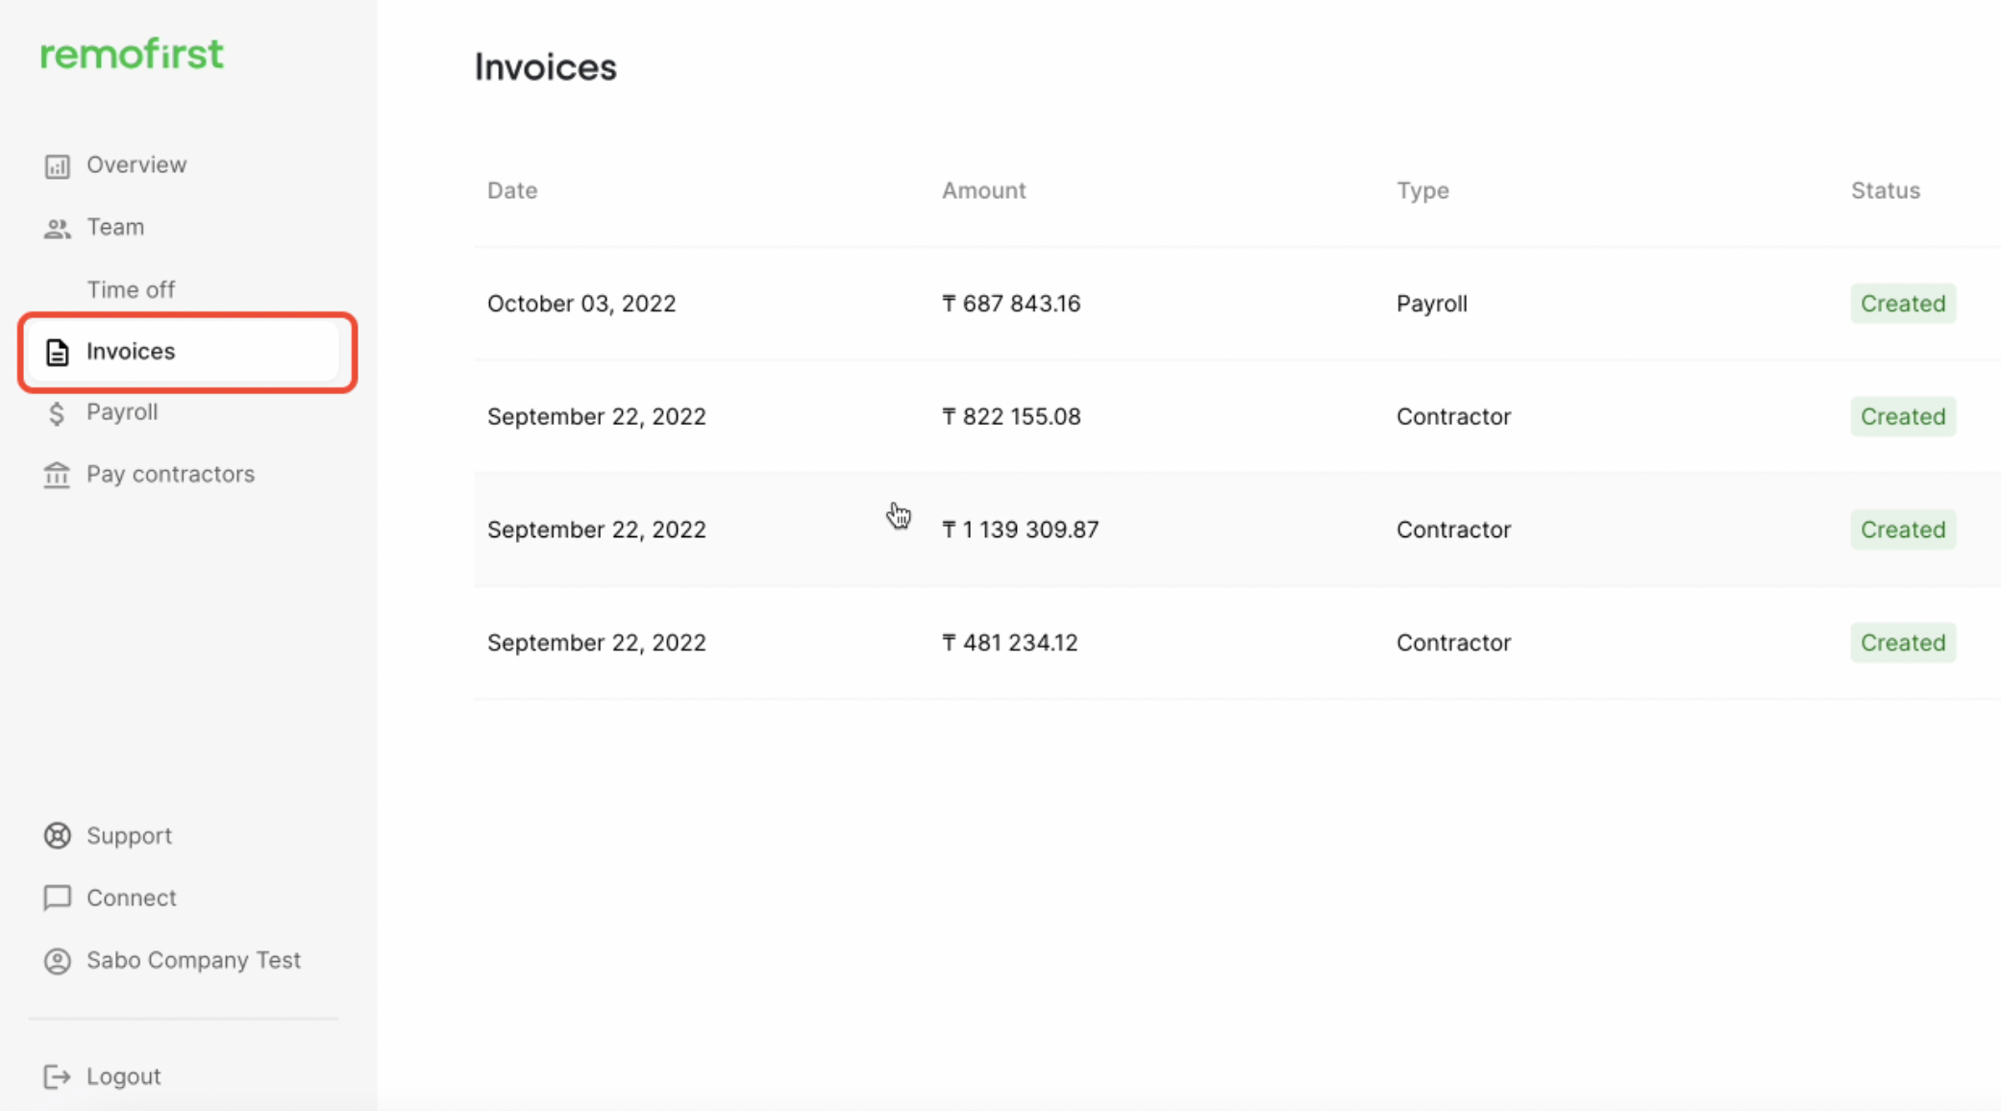Click the remofirst logo

[x=132, y=54]
